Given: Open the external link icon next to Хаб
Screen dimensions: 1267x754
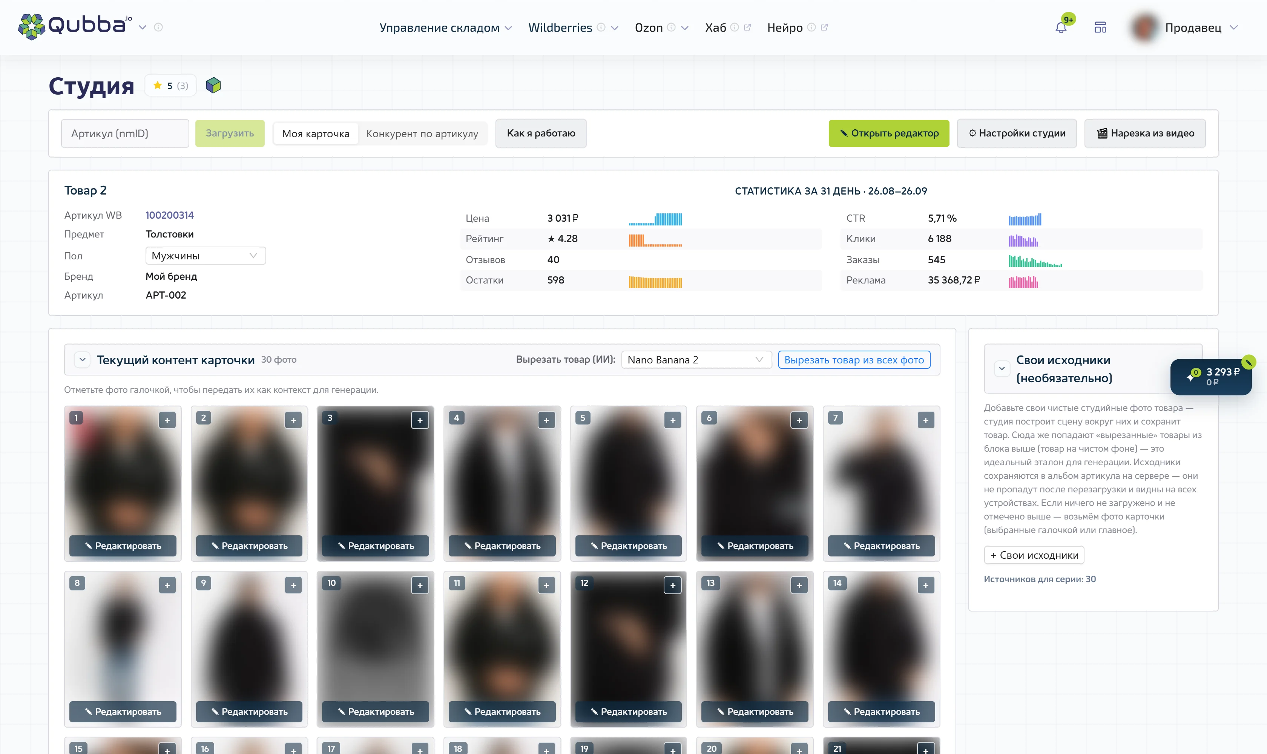Looking at the screenshot, I should point(747,28).
